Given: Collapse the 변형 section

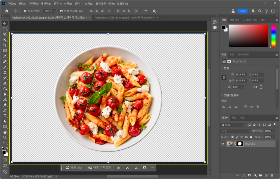Looking at the screenshot, I should [x=222, y=68].
